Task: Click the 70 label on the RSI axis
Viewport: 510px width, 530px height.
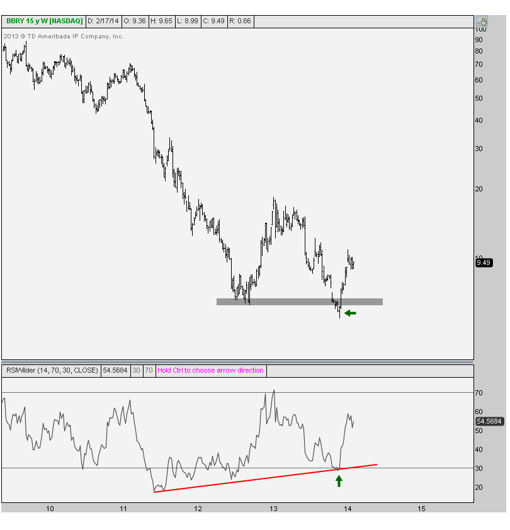Action: [479, 393]
